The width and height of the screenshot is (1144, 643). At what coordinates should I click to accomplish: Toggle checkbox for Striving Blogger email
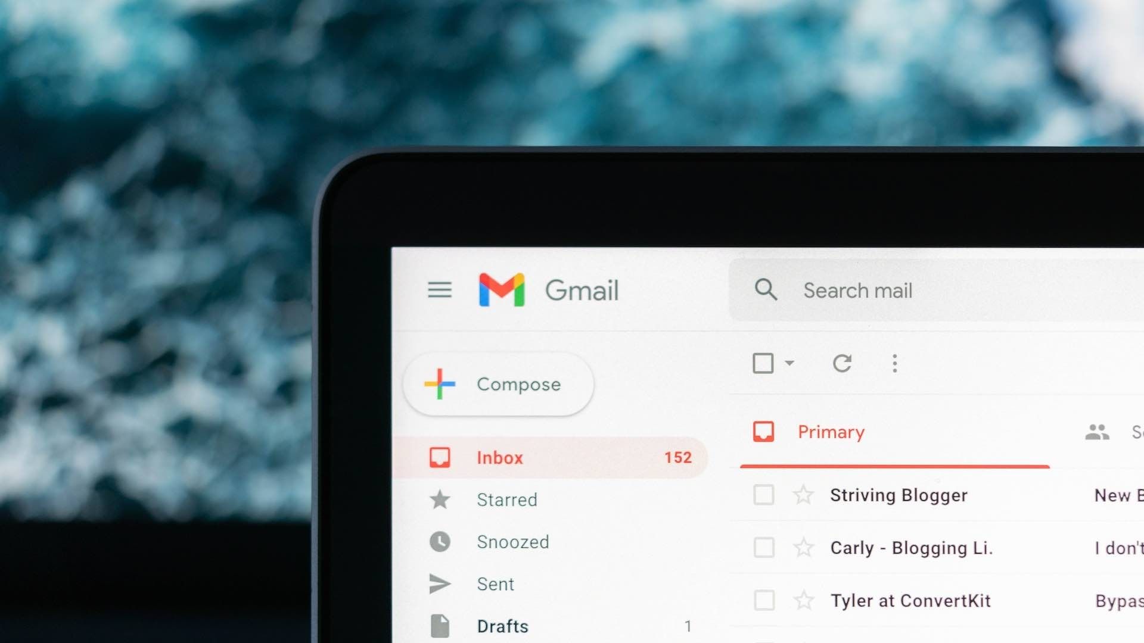763,494
